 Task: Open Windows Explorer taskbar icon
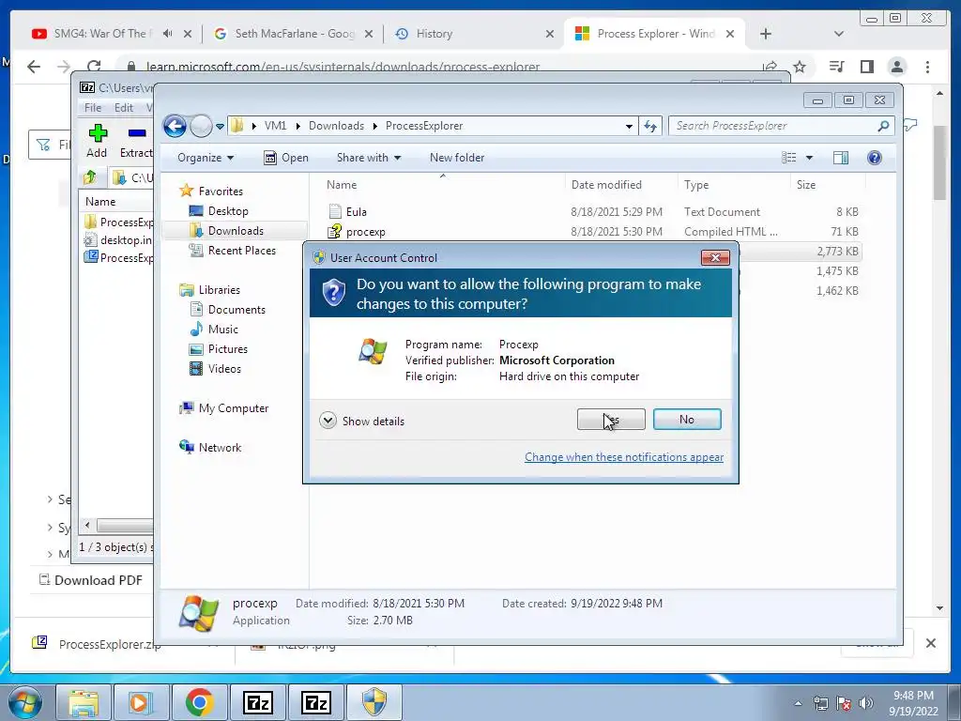coord(84,702)
